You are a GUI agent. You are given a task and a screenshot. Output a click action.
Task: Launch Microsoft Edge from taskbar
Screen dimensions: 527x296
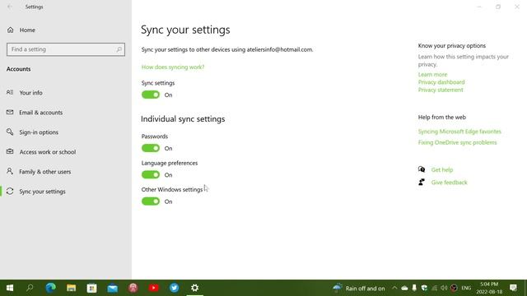51,288
